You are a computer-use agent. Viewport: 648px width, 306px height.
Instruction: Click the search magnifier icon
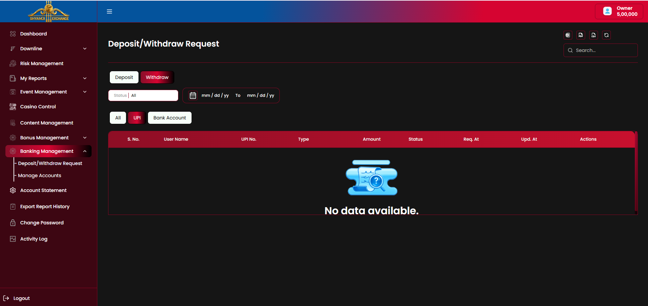tap(570, 50)
